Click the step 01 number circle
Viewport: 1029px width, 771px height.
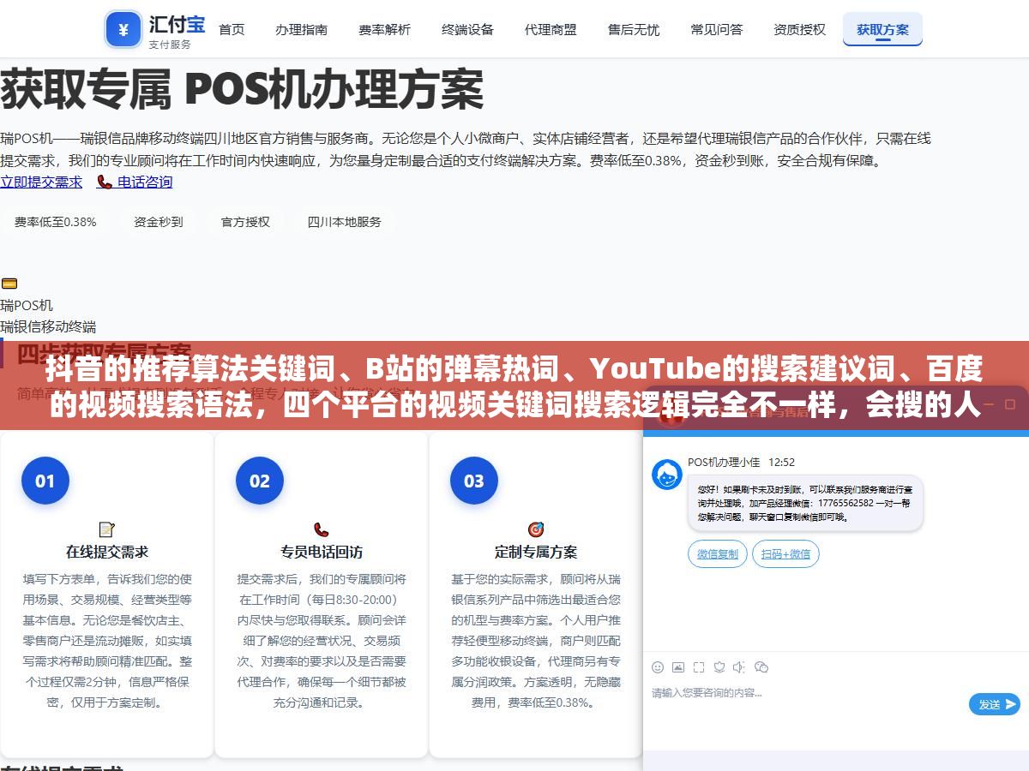[x=45, y=481]
